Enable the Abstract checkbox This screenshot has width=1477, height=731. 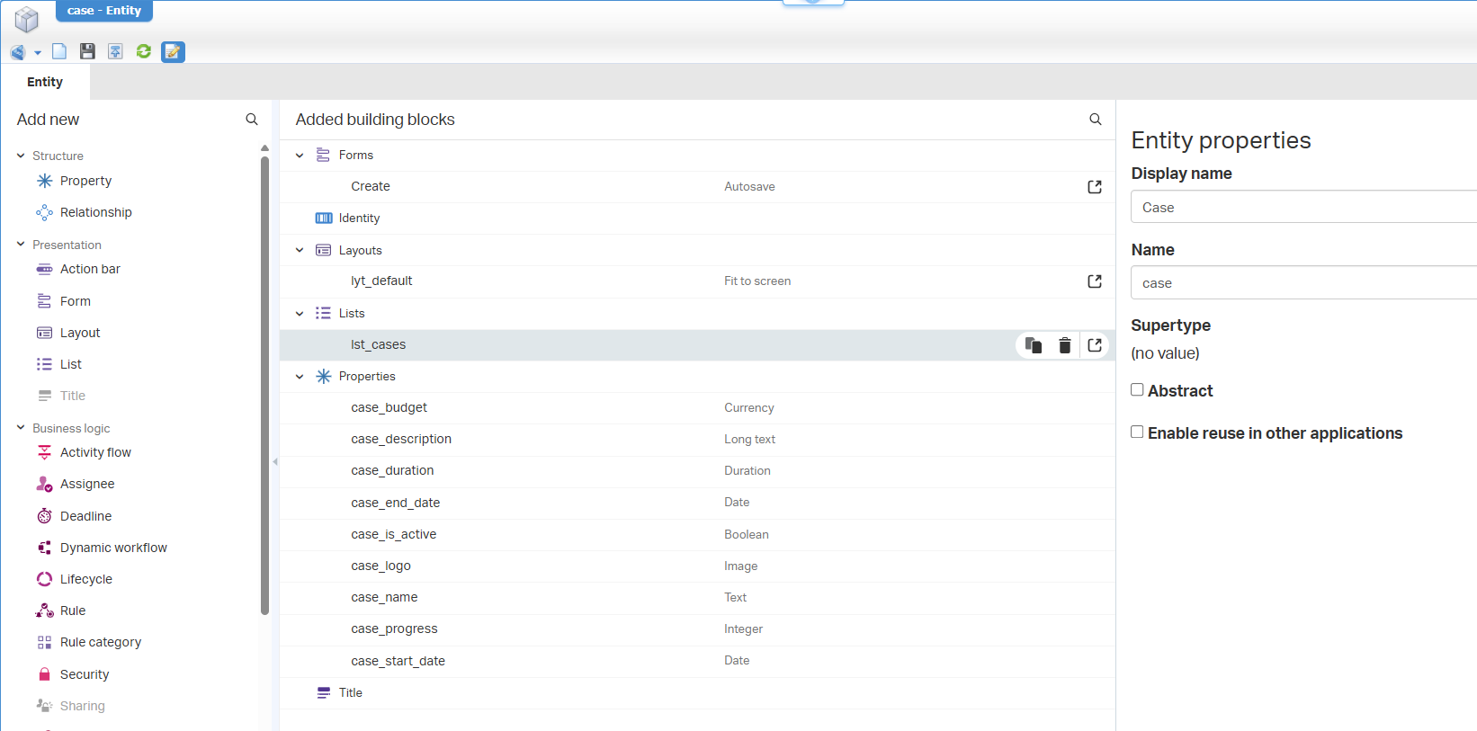tap(1137, 389)
